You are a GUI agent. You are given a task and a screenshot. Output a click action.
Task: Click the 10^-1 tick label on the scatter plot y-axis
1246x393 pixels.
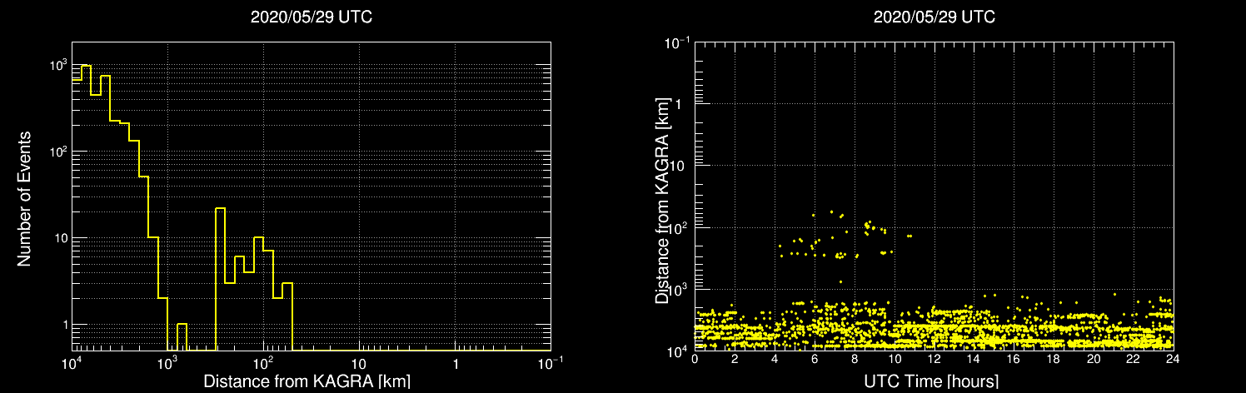tap(676, 42)
